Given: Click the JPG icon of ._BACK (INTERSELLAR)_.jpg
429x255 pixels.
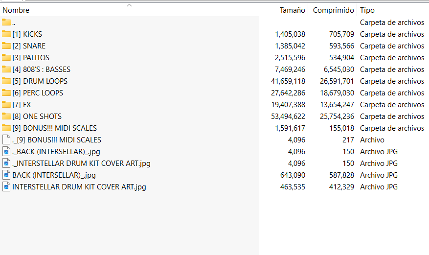Looking at the screenshot, I should click(6, 152).
